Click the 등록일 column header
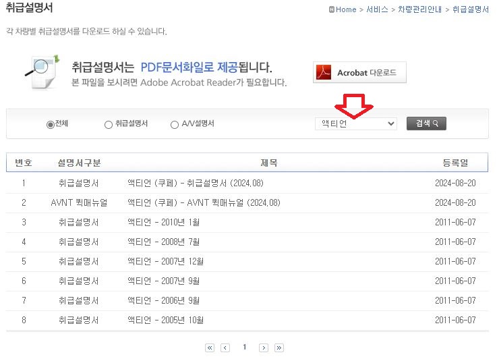The image size is (499, 361). coord(455,163)
